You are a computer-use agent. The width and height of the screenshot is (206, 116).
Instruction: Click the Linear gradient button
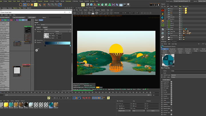[x=38, y=27]
